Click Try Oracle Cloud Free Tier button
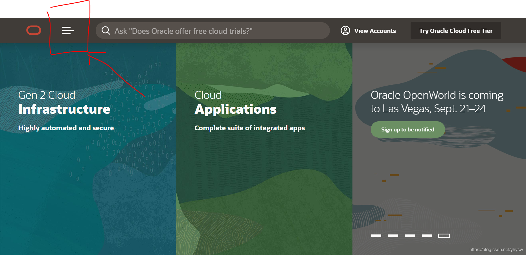 pos(456,31)
